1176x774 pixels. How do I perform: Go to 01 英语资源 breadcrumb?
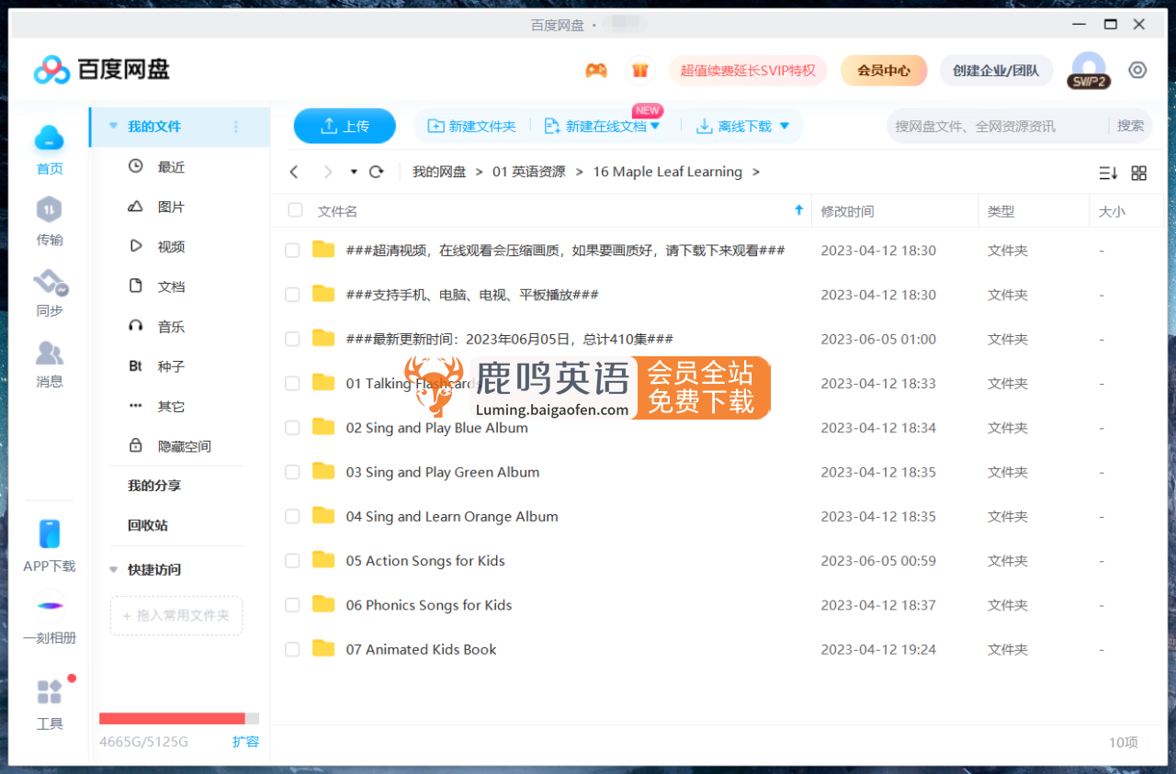click(529, 172)
